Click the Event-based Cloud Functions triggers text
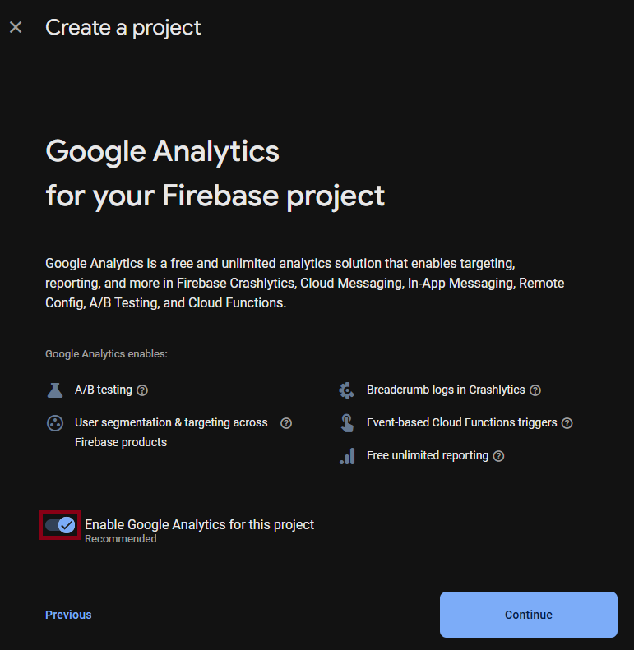This screenshot has height=650, width=634. [x=461, y=422]
